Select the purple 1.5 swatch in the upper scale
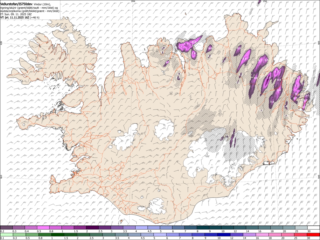This screenshot has height=240, width=320. coord(80,228)
